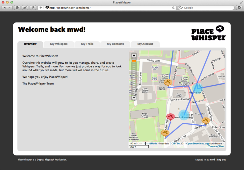Click the blue cluster circle labeled 2
This screenshot has width=244, height=170.
click(184, 115)
